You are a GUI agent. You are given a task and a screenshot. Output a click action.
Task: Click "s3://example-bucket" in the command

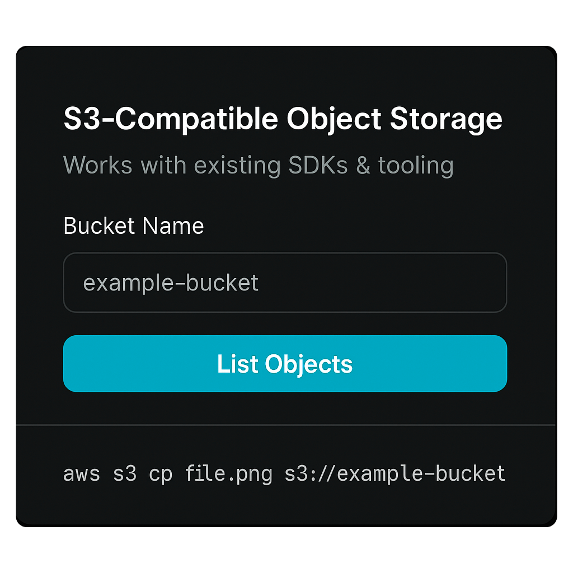point(395,473)
